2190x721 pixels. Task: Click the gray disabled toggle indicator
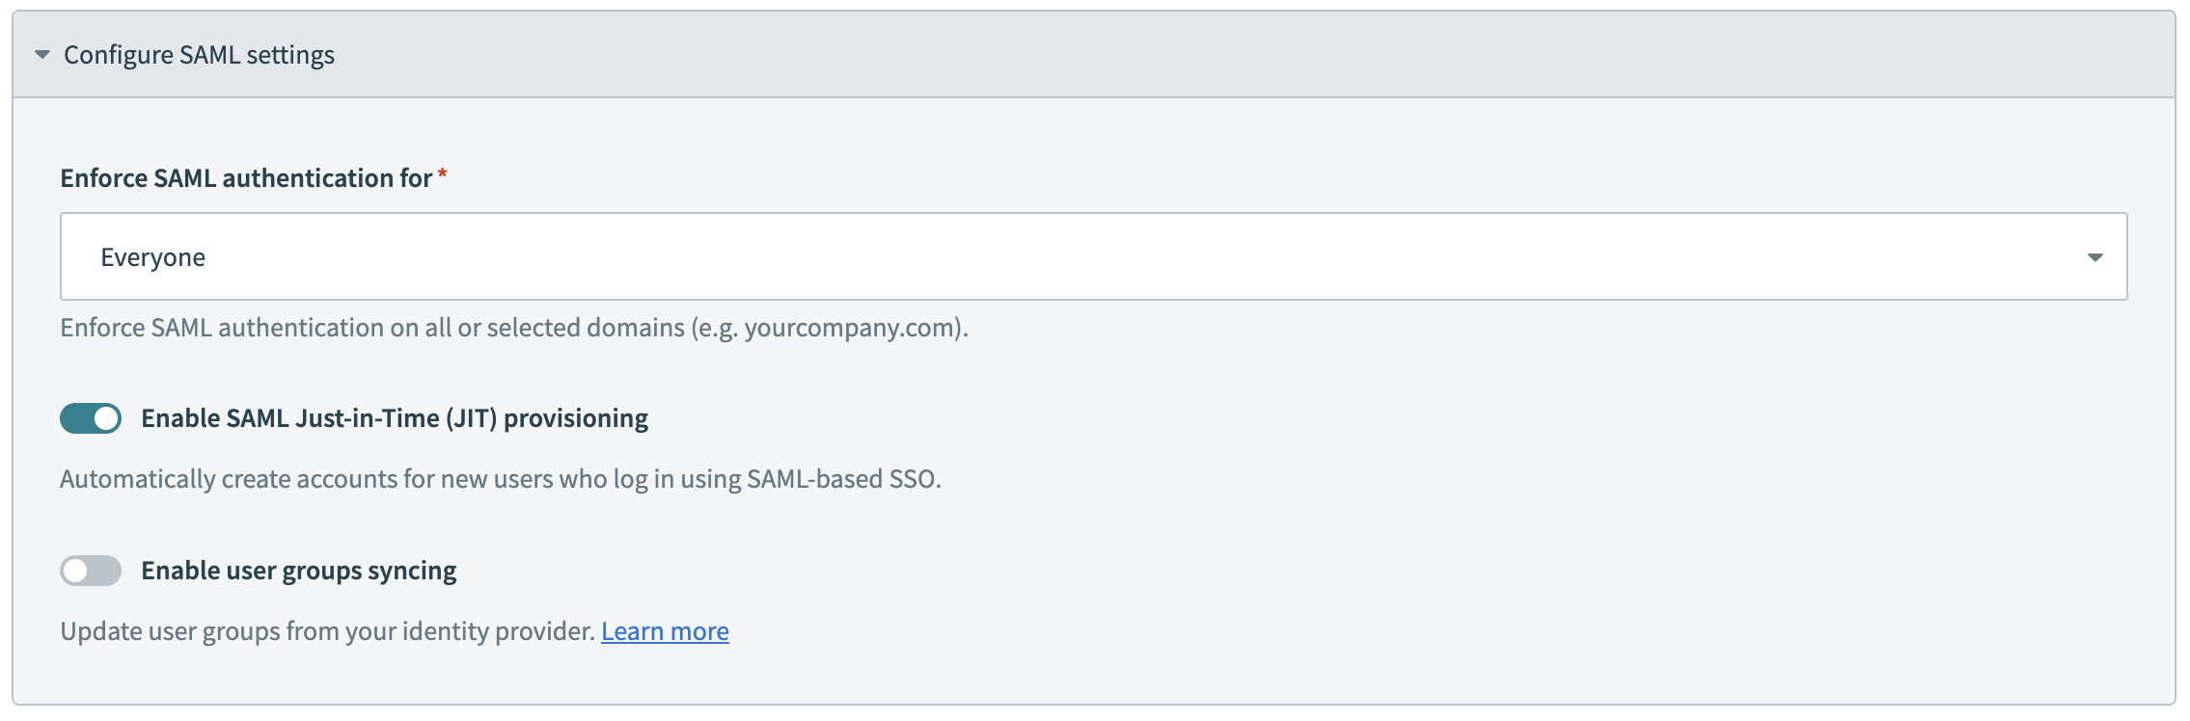click(91, 571)
